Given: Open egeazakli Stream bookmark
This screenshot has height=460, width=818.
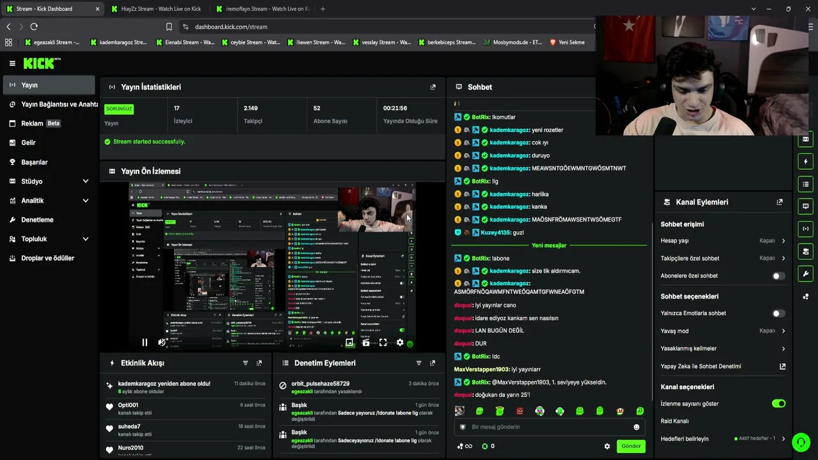Looking at the screenshot, I should point(52,42).
